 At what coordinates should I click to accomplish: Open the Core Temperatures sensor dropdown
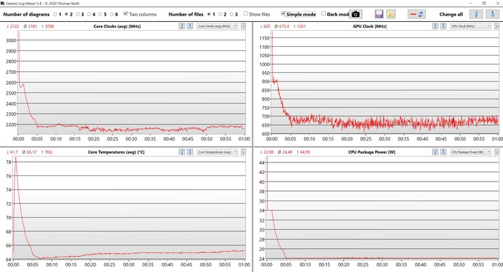(217, 152)
